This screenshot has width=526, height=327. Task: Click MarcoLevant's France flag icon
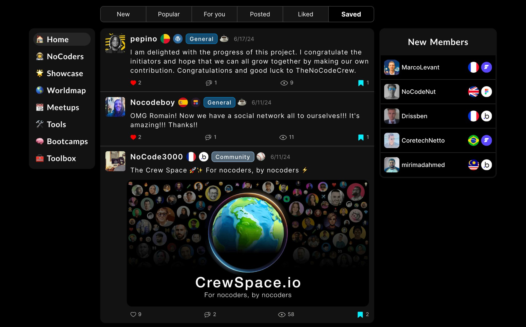(x=473, y=67)
